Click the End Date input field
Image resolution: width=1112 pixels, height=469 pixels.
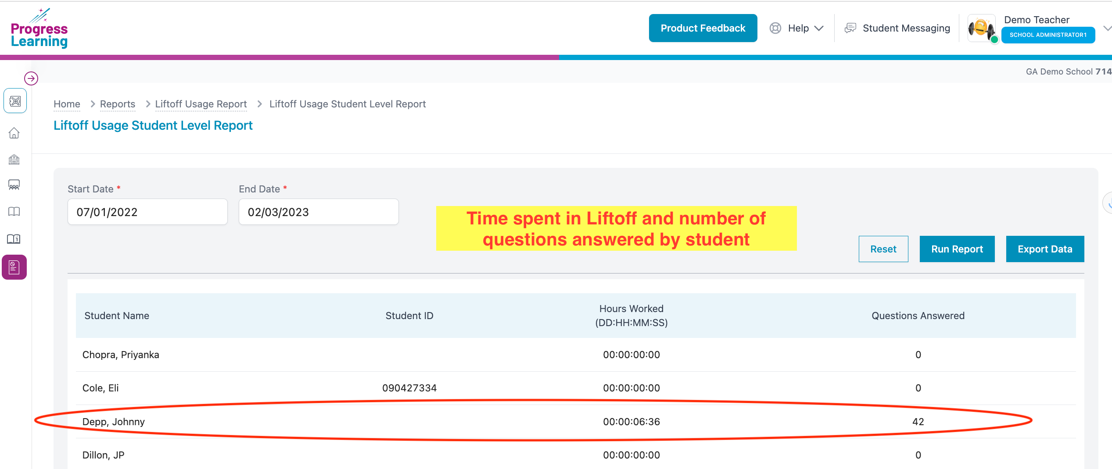click(319, 212)
